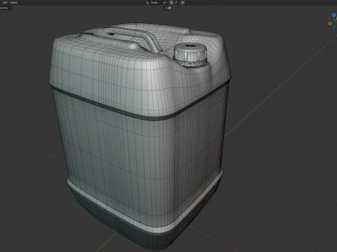Viewport: 337px width, 252px height.
Task: Open the proportional editing falloff dropdown
Action: coord(188,3)
